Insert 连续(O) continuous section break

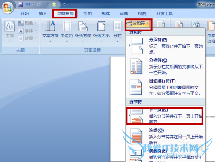point(165,137)
